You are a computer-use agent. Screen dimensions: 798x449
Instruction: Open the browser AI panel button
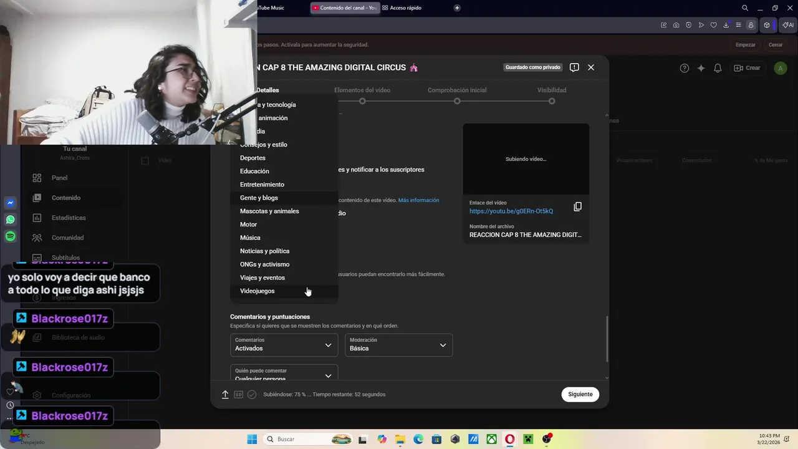[788, 25]
